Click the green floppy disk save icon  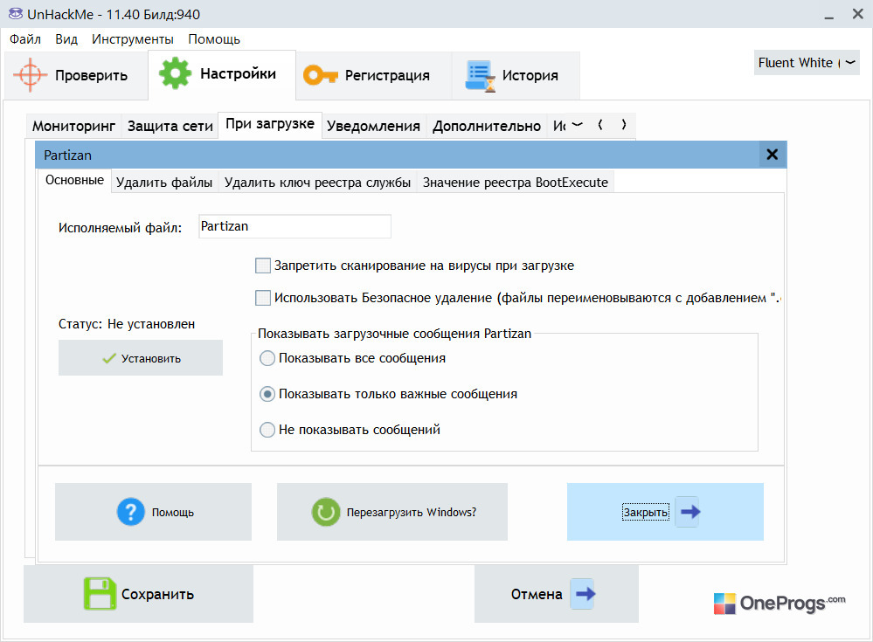(x=100, y=594)
